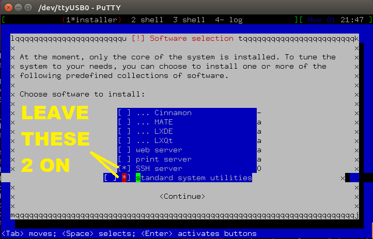373x239 pixels.
Task: Click the 'system to your needs' text line
Action: (x=173, y=66)
